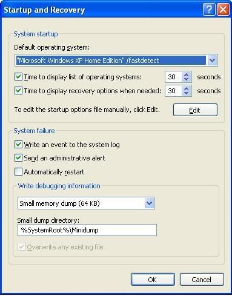Click the operating systems list seconds value field

click(x=174, y=77)
